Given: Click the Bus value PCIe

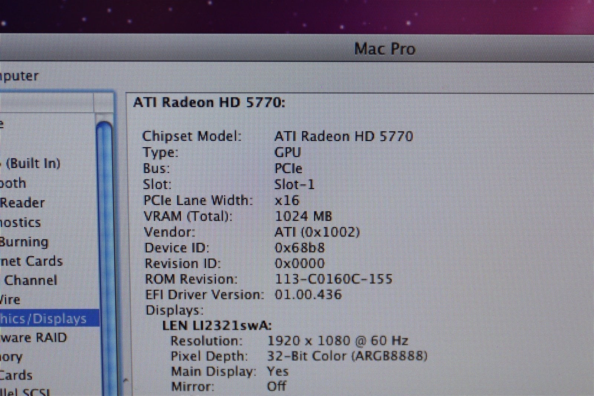Looking at the screenshot, I should coord(288,168).
